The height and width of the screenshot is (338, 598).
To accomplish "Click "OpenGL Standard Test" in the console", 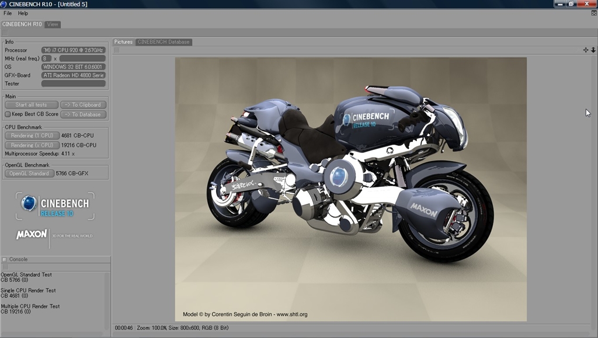I will 26,274.
